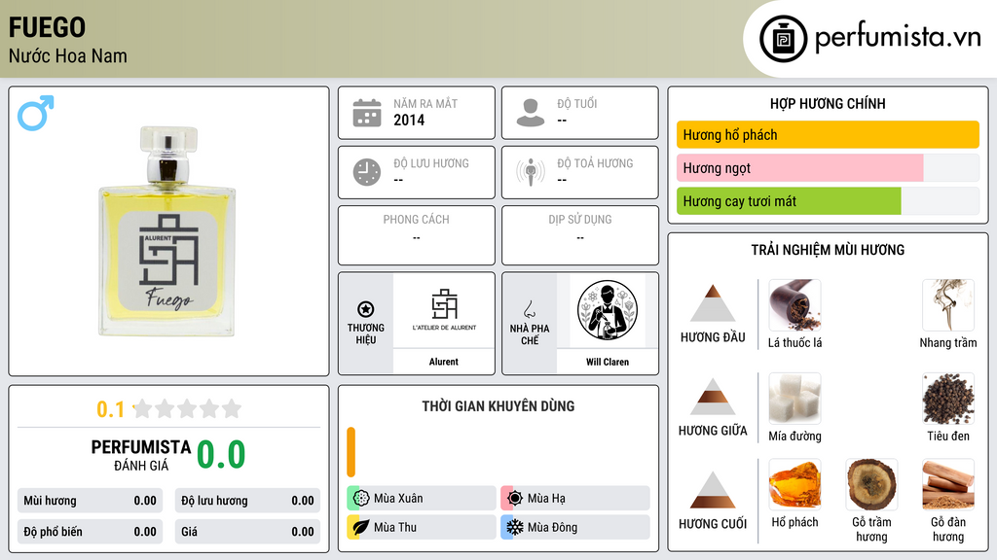Click the Hương hổ phách accord bar

click(828, 134)
